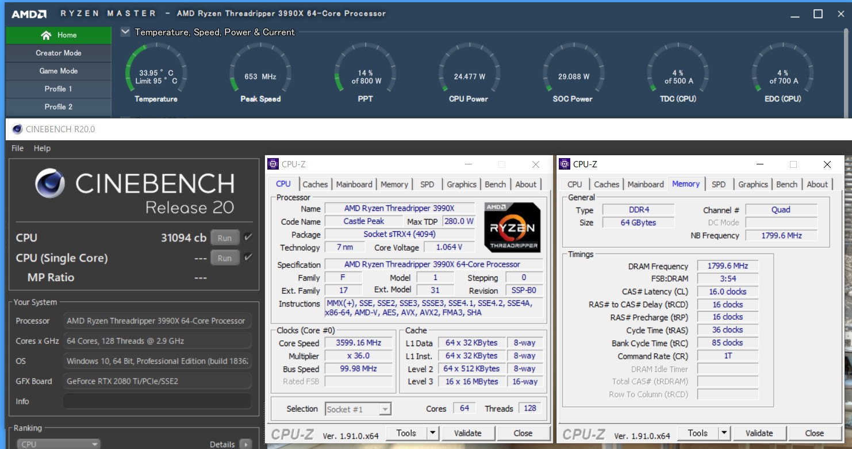Screen dimensions: 852x449
Task: Click Validate in left CPU-Z window
Action: [467, 433]
